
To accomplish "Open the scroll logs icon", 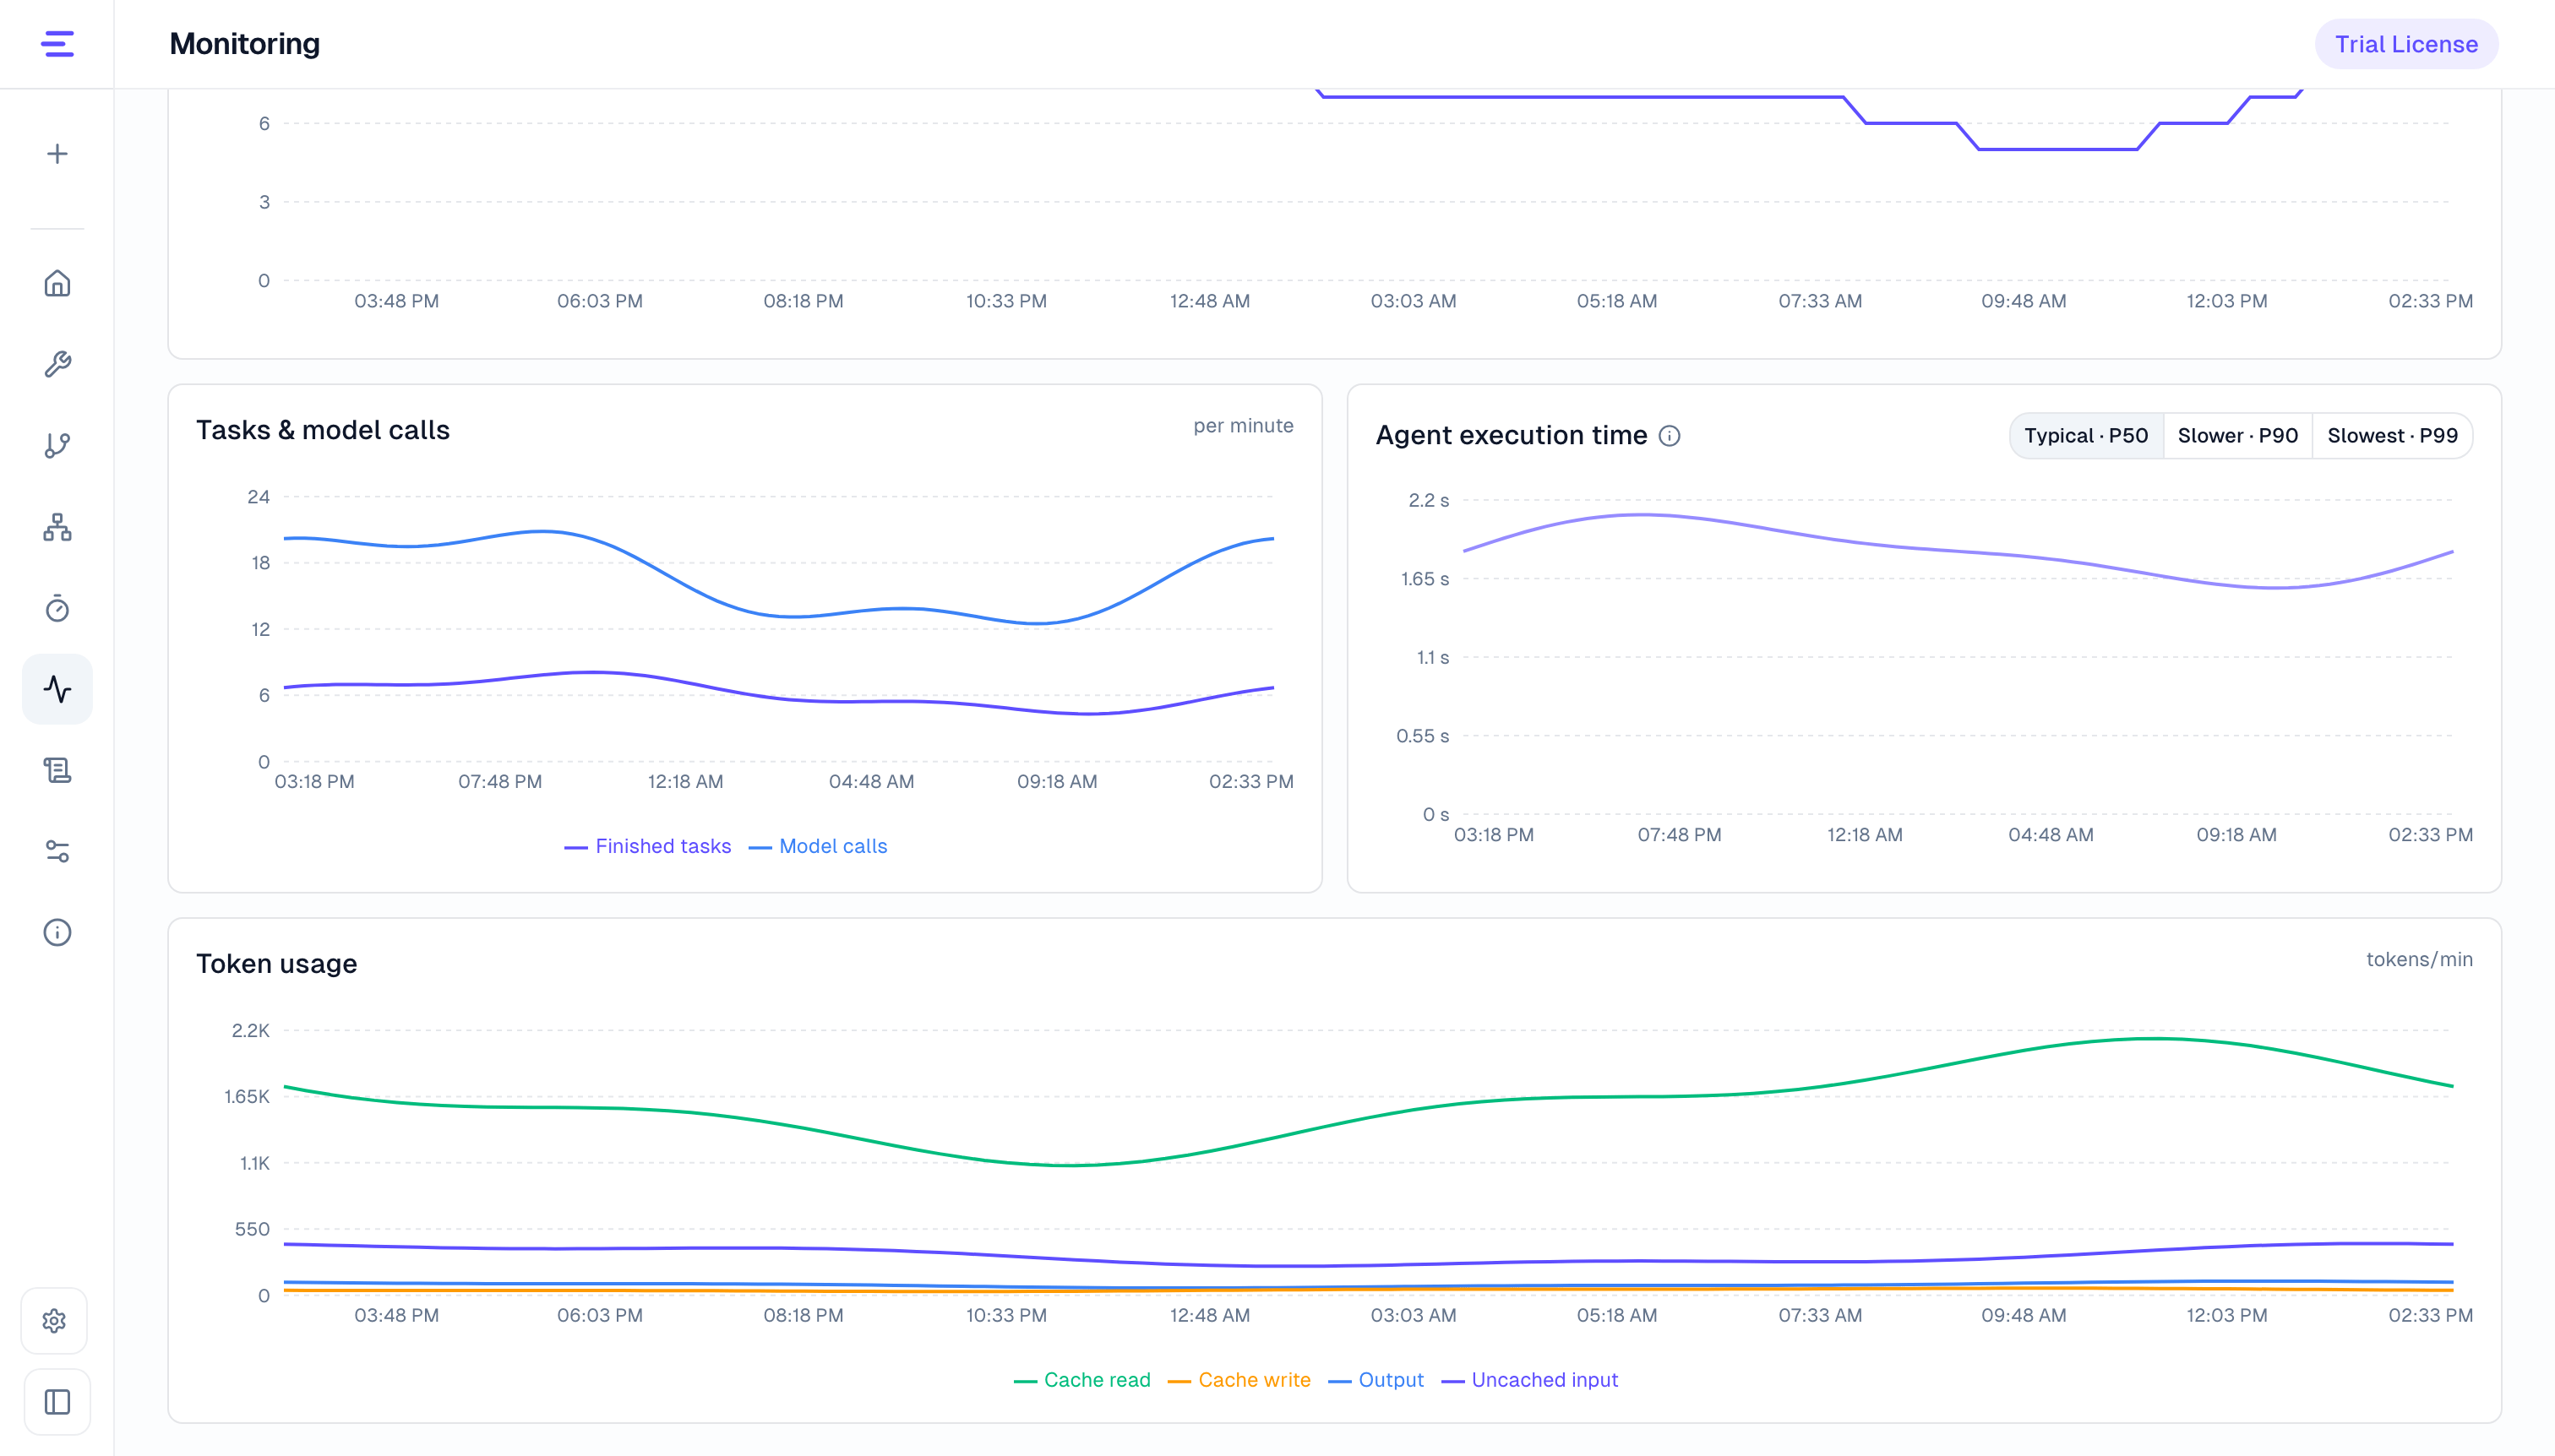I will tap(57, 770).
